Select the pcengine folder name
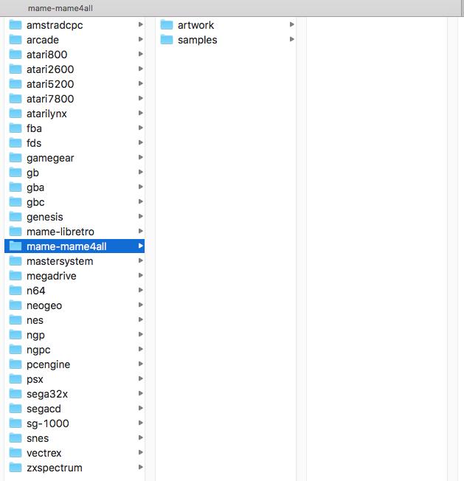Image resolution: width=464 pixels, height=481 pixels. (x=49, y=364)
